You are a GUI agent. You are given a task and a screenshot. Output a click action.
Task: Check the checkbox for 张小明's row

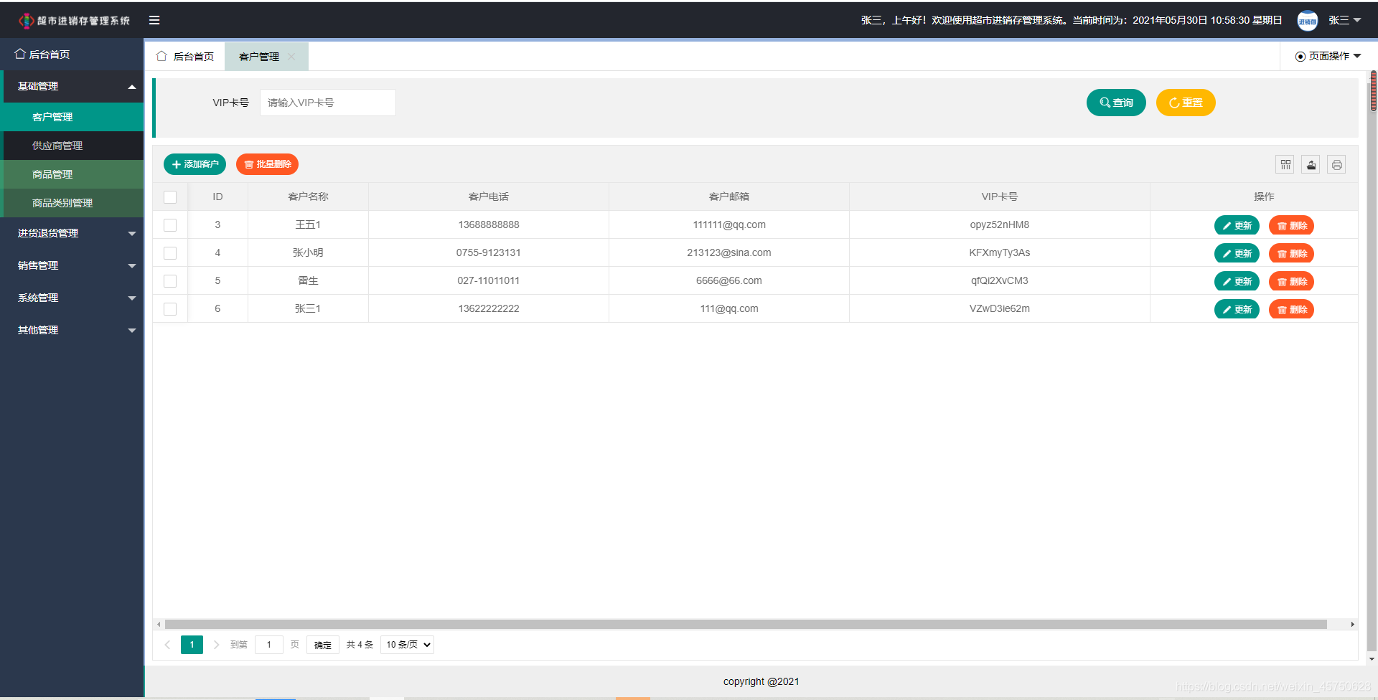[x=170, y=252]
